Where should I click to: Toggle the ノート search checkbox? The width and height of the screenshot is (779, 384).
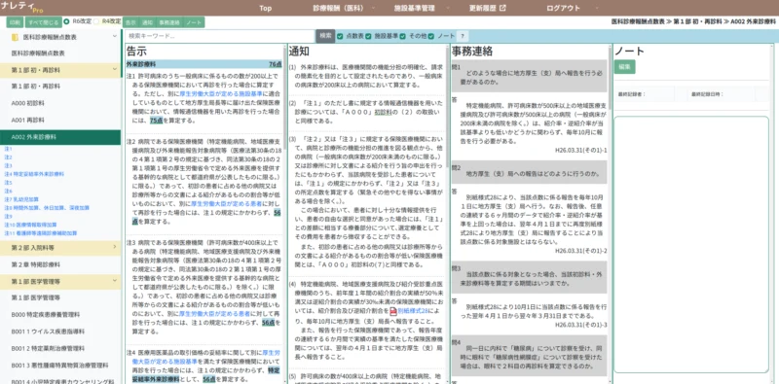pos(431,36)
